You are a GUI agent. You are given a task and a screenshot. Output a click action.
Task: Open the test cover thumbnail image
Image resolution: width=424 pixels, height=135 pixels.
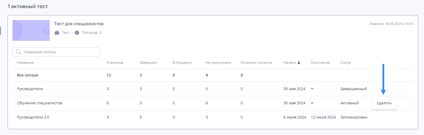point(31,30)
